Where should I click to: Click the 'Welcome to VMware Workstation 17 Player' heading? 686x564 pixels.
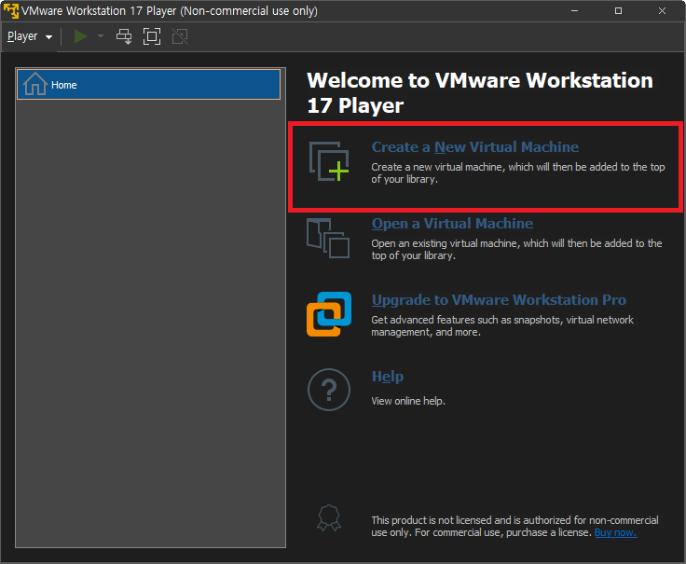tap(480, 93)
